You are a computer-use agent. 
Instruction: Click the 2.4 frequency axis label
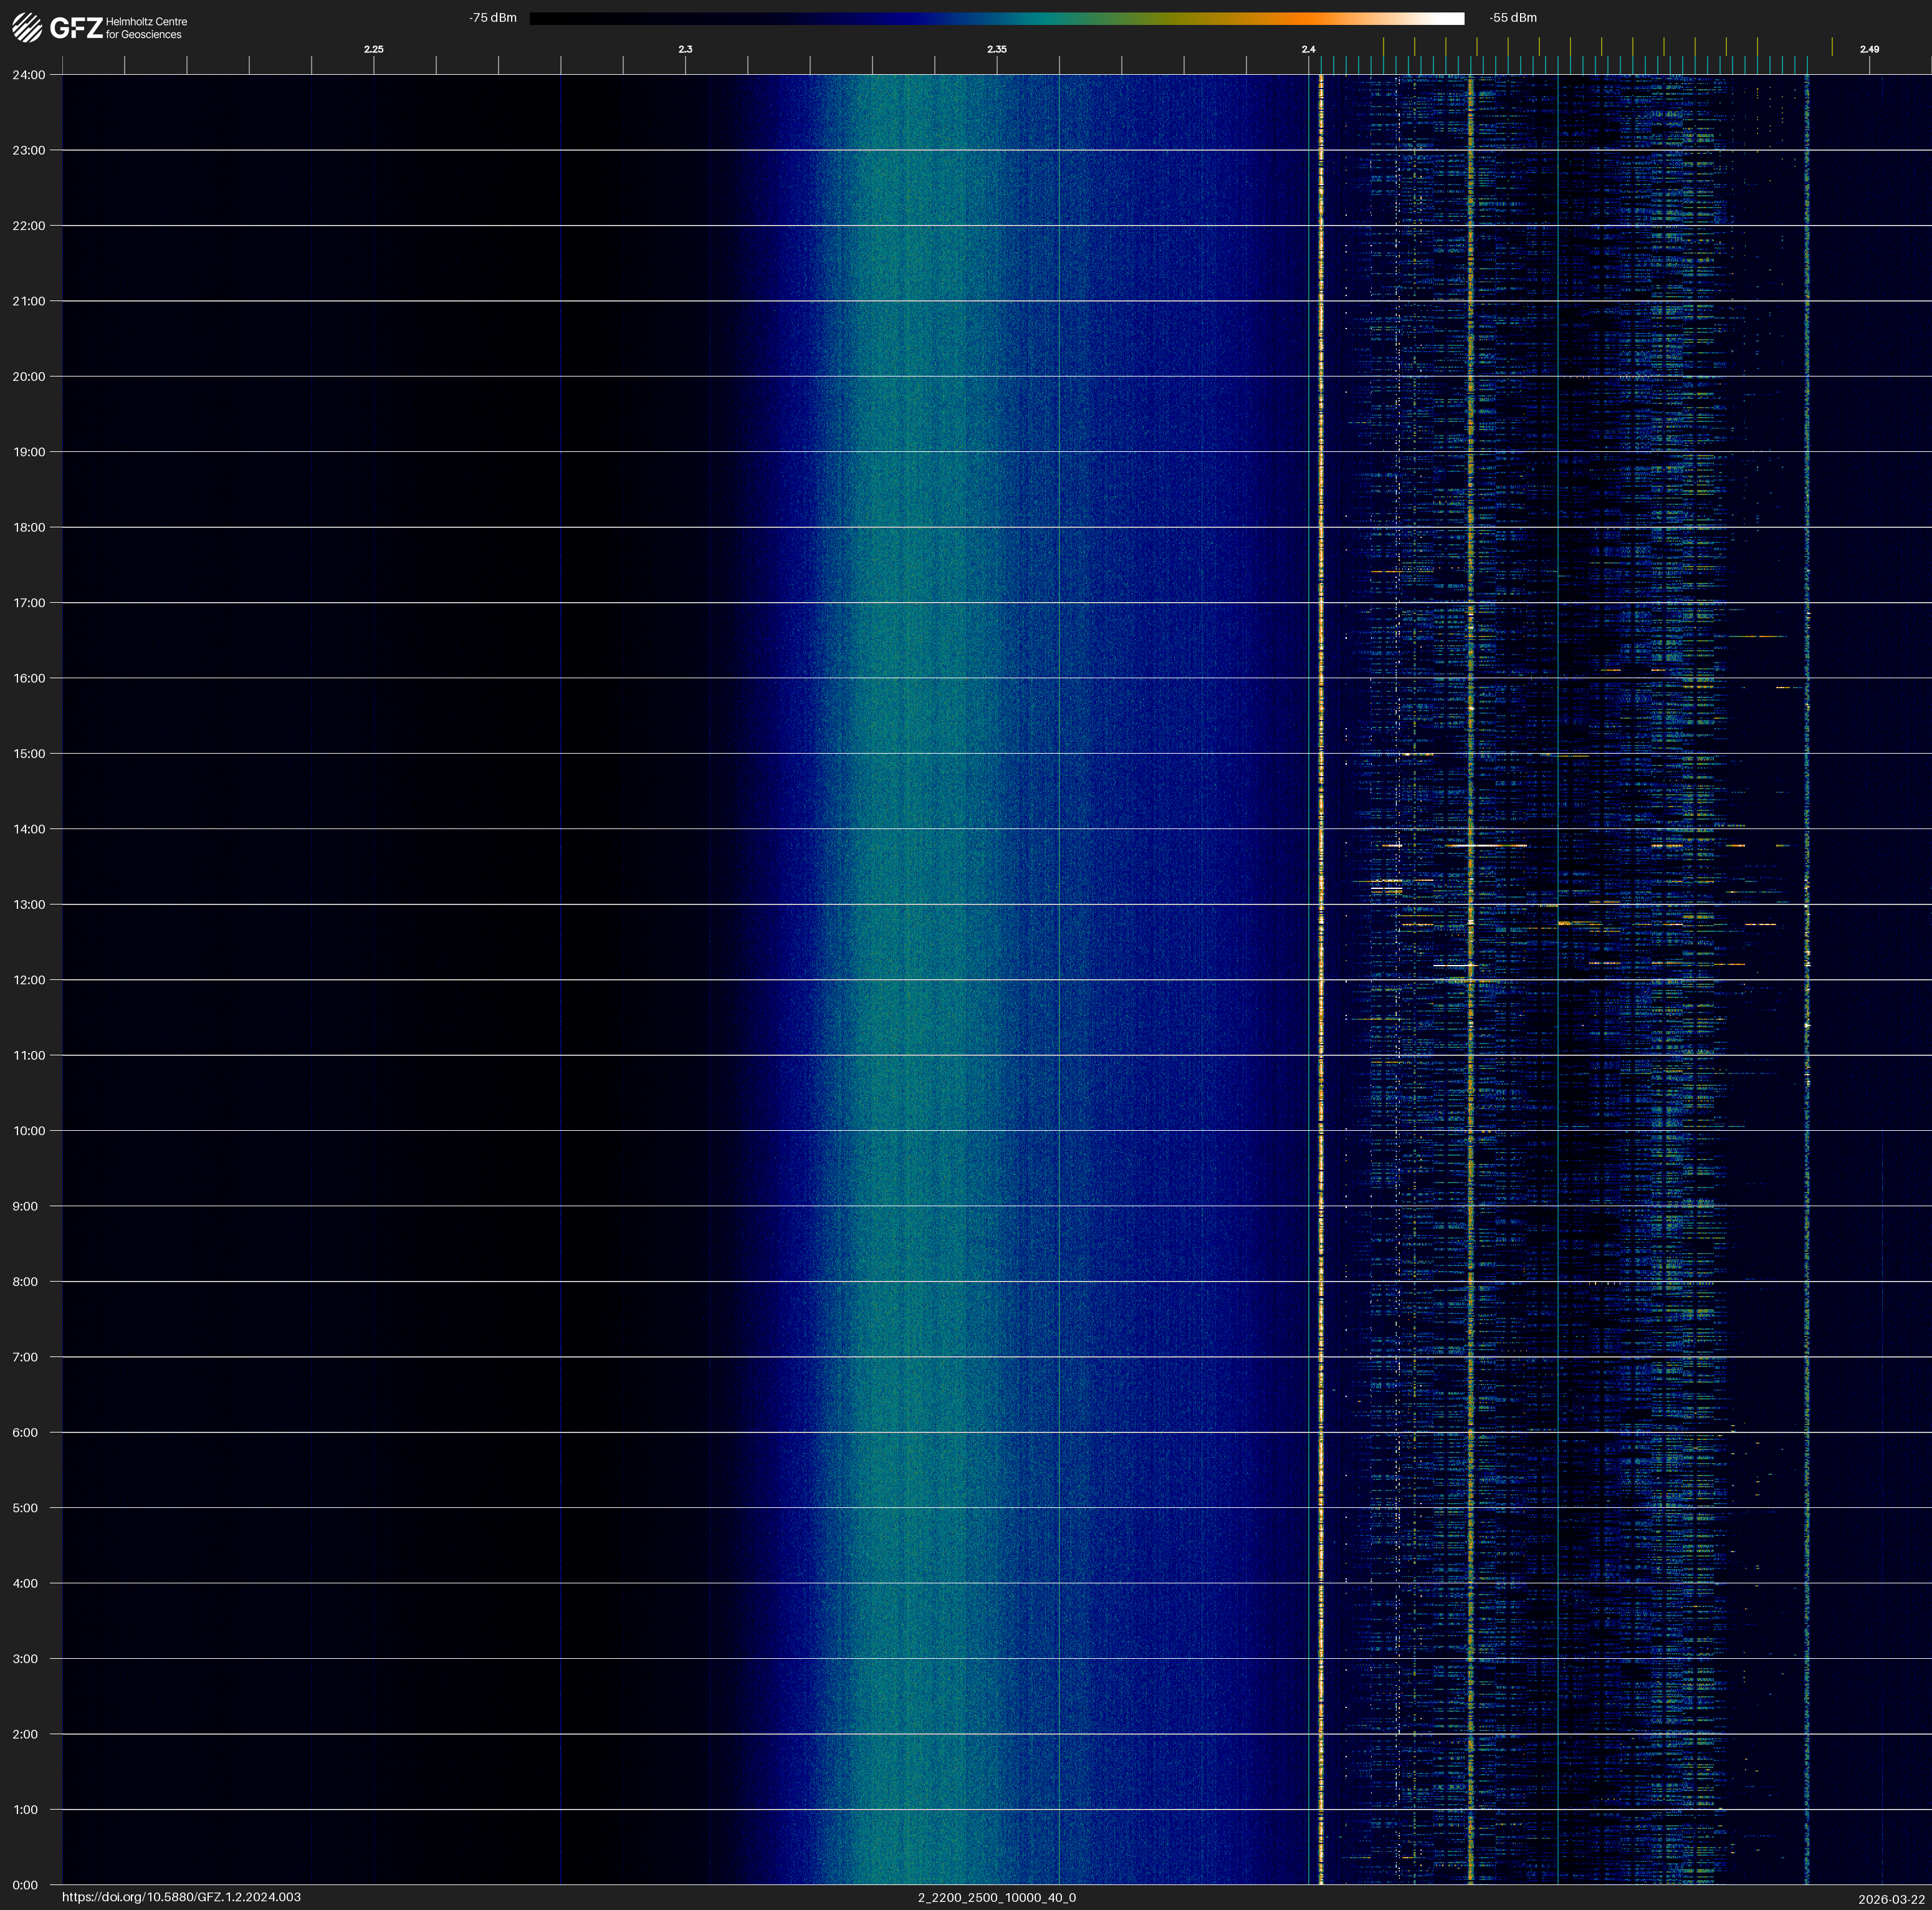pos(1308,49)
